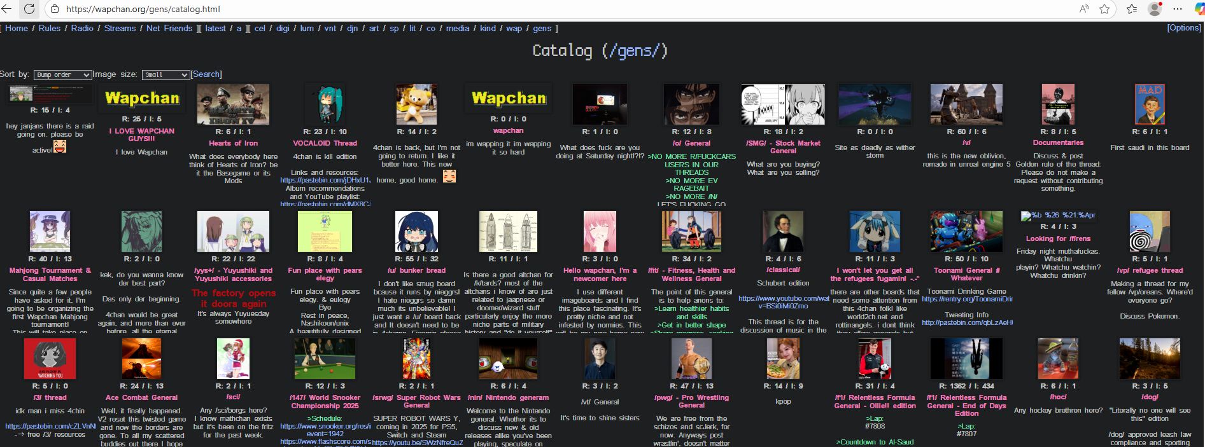Viewport: 1205px width, 447px height.
Task: Click the browser back arrow
Action: pos(7,9)
